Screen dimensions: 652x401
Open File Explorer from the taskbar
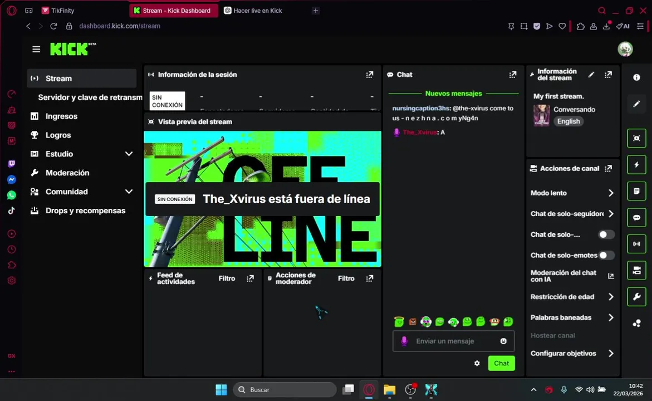(x=389, y=390)
